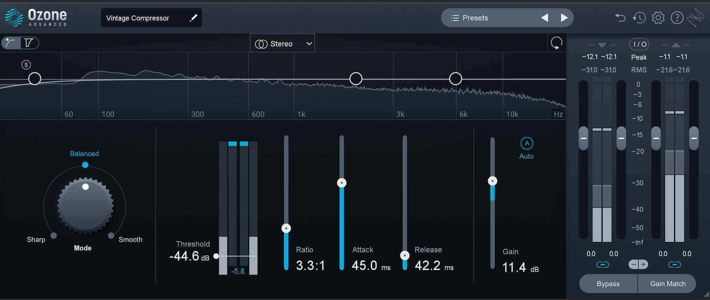Select the curve view toggle on the left
The height and width of the screenshot is (300, 710).
click(11, 43)
